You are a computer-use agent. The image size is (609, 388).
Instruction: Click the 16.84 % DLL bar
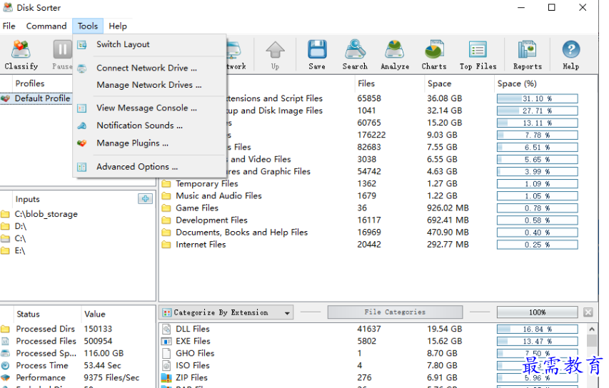tap(537, 329)
